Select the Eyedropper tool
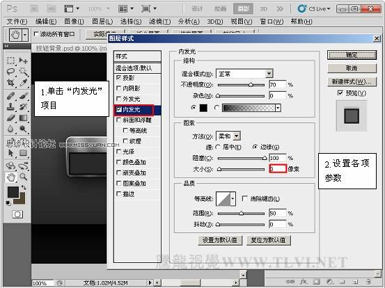This screenshot has width=385, height=288. (x=24, y=83)
